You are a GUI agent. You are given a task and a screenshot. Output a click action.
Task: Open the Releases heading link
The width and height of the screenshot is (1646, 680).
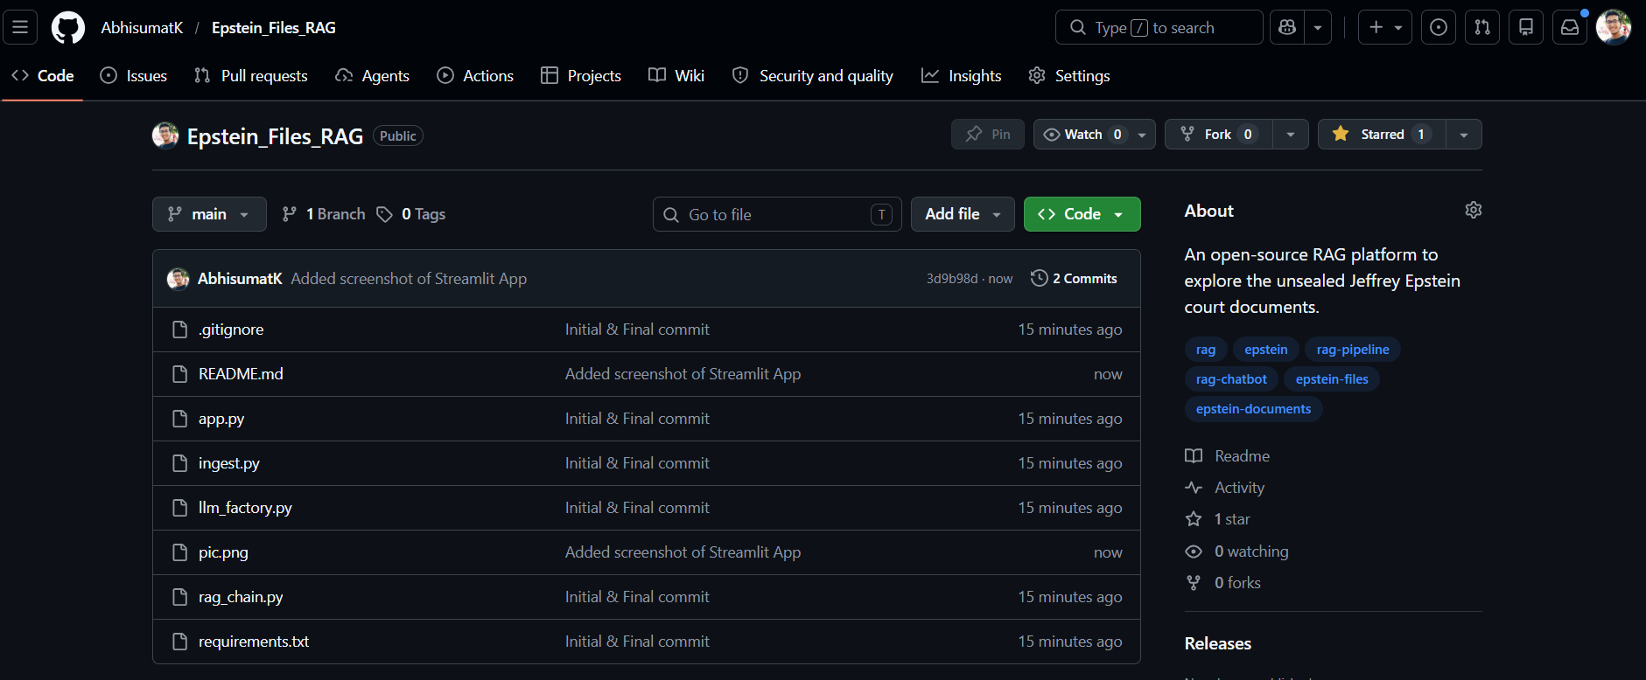point(1218,643)
